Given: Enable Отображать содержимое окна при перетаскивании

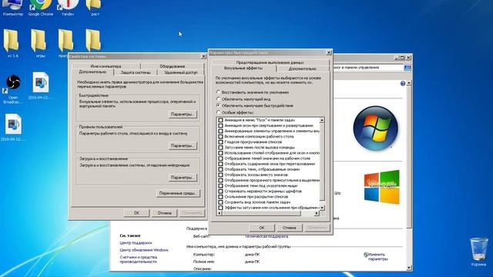Looking at the screenshot, I should click(221, 164).
